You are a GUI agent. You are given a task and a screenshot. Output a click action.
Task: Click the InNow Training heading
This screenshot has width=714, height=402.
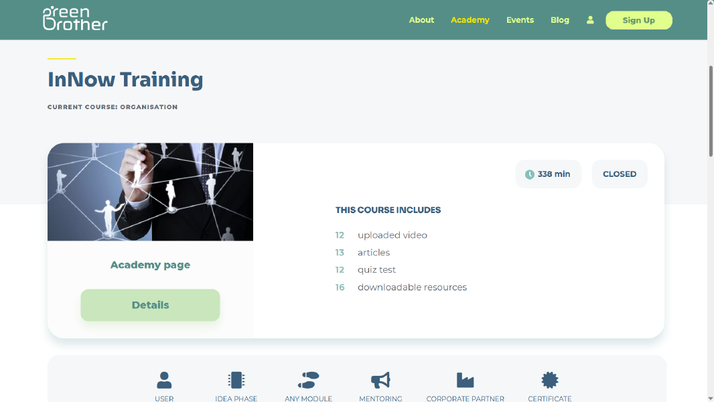125,80
